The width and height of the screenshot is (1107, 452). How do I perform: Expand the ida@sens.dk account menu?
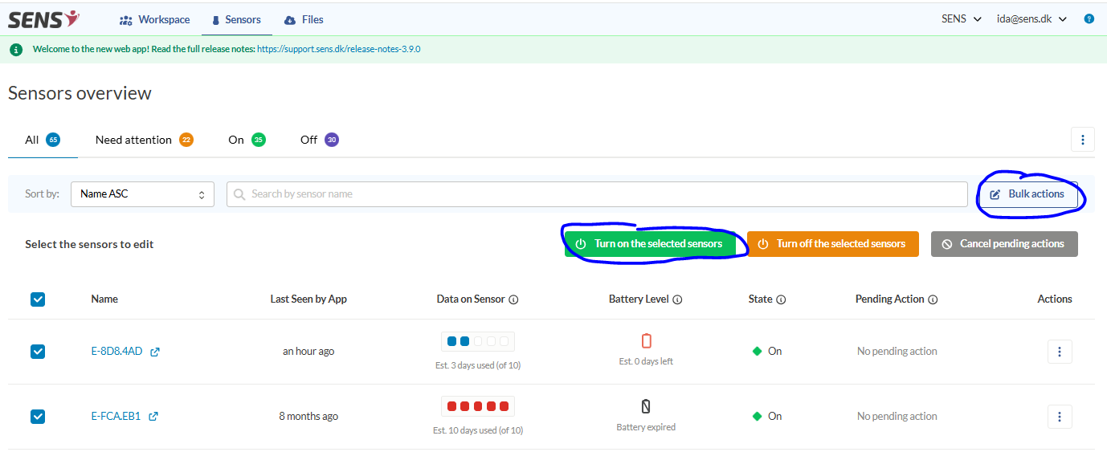click(1031, 19)
